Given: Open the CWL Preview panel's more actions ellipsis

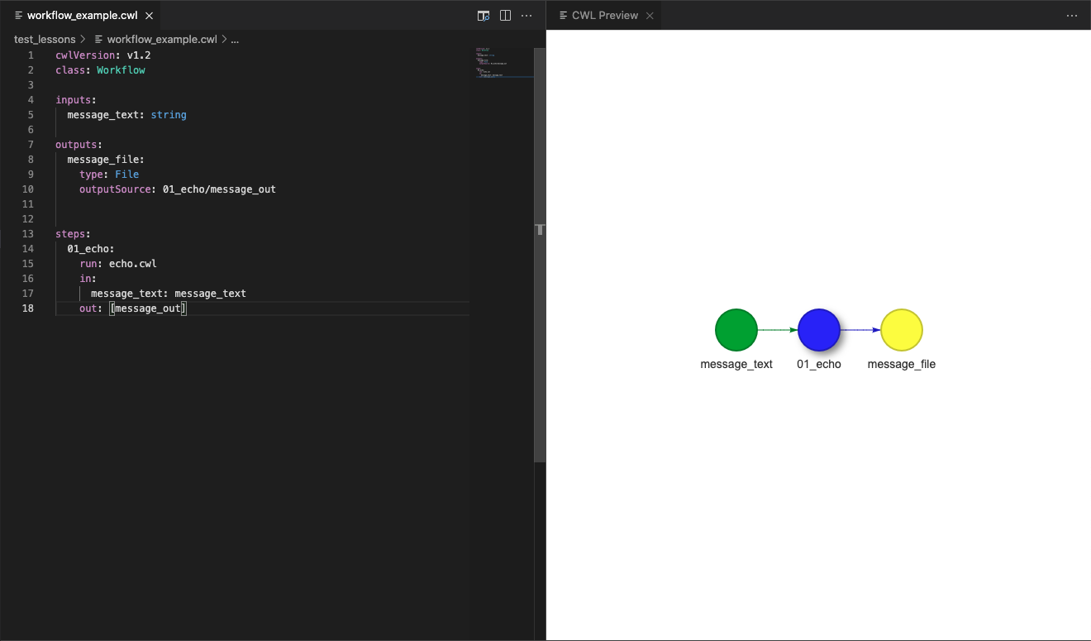Looking at the screenshot, I should [x=1072, y=16].
